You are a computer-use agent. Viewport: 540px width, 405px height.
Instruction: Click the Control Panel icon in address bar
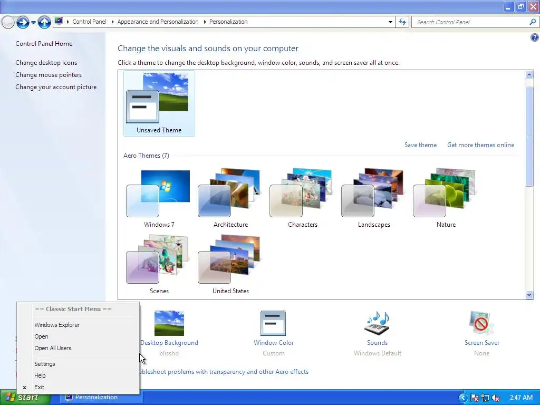tap(59, 21)
